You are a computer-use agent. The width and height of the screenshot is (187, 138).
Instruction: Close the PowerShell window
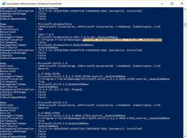click(x=182, y=4)
